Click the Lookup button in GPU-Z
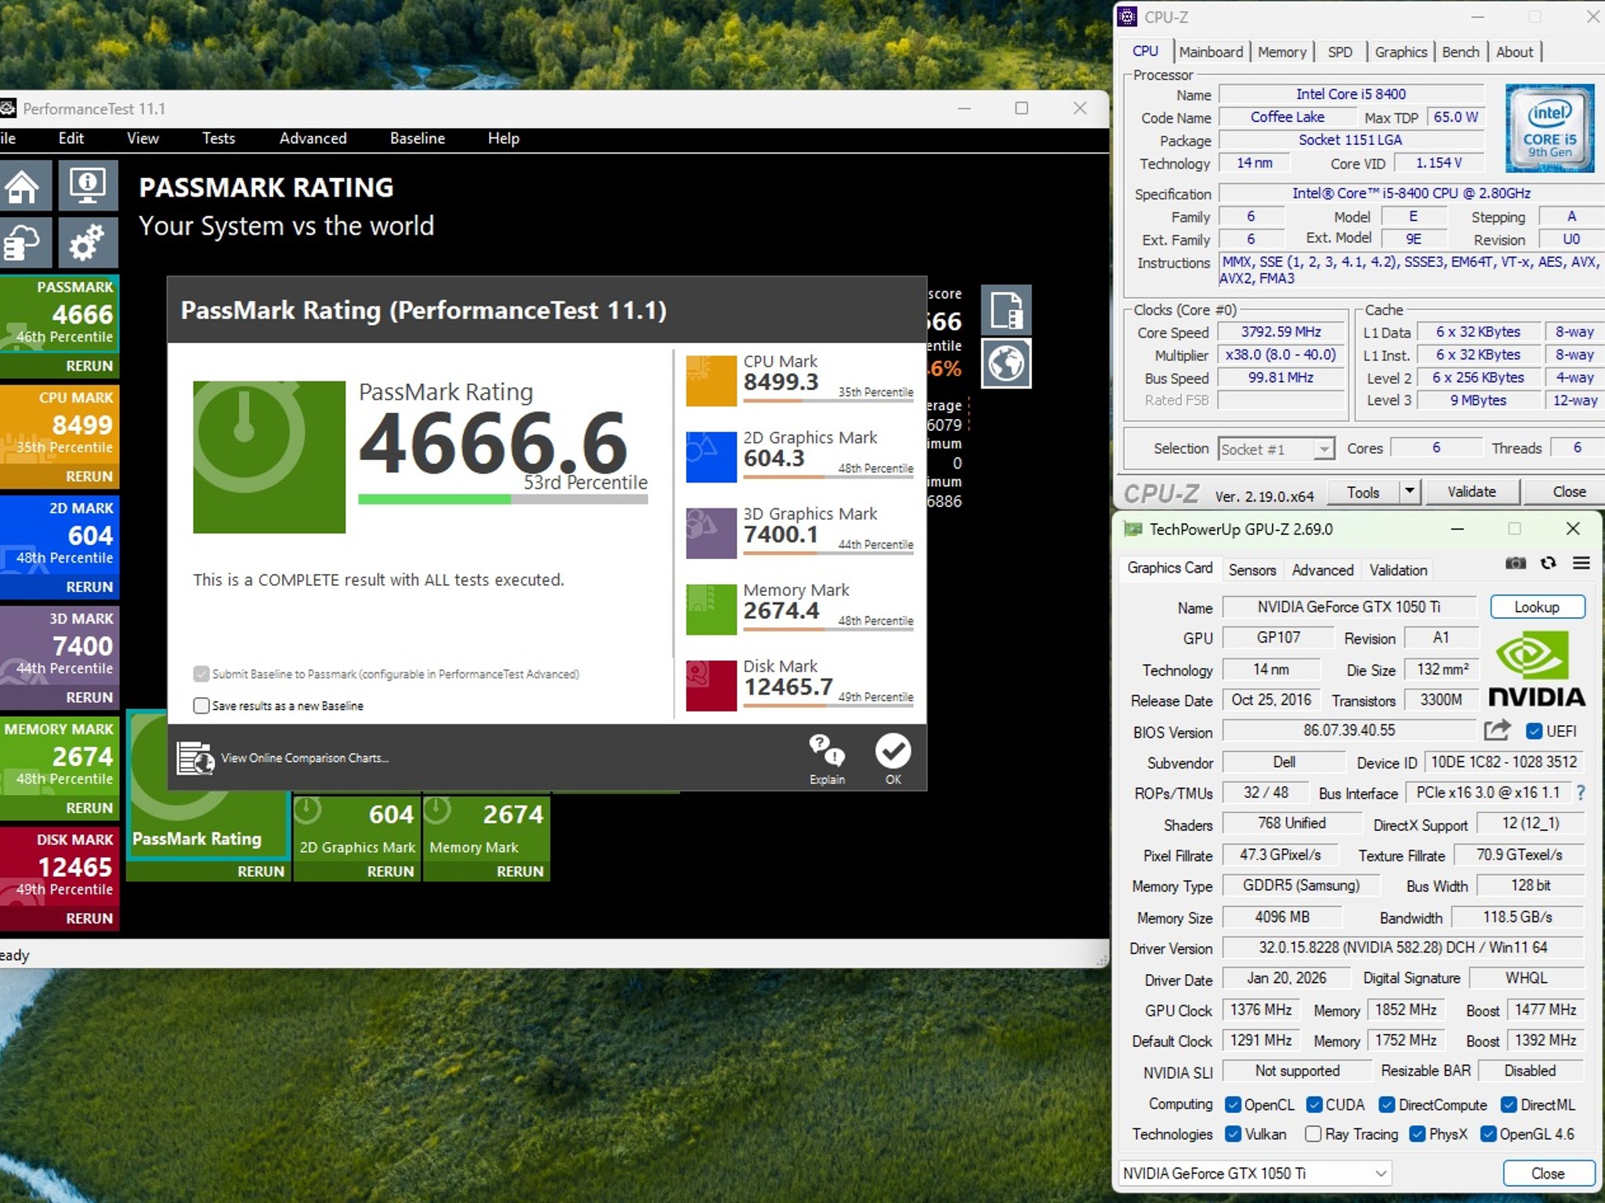1605x1203 pixels. (x=1537, y=607)
